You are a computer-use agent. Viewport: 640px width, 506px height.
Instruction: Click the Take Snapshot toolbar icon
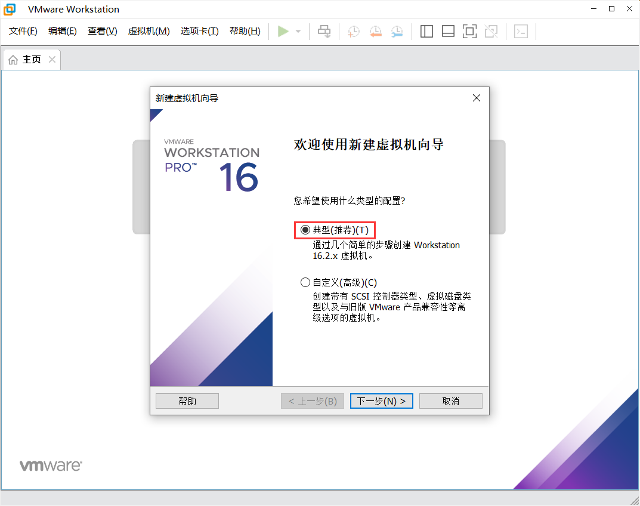pos(354,32)
